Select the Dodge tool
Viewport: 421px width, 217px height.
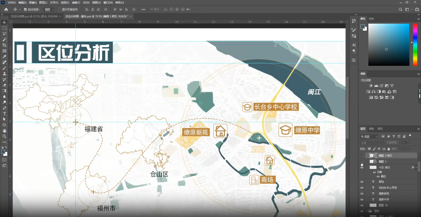[x=4, y=102]
